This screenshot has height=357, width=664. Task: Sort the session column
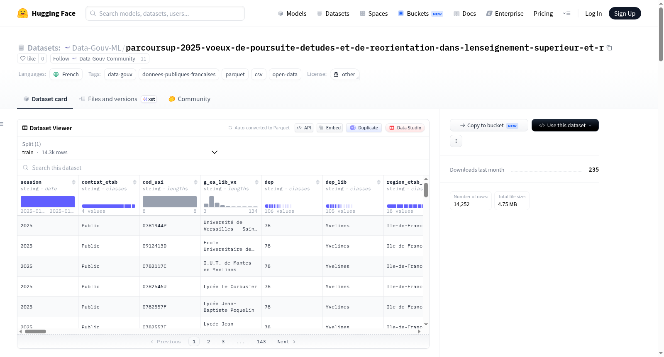[73, 182]
